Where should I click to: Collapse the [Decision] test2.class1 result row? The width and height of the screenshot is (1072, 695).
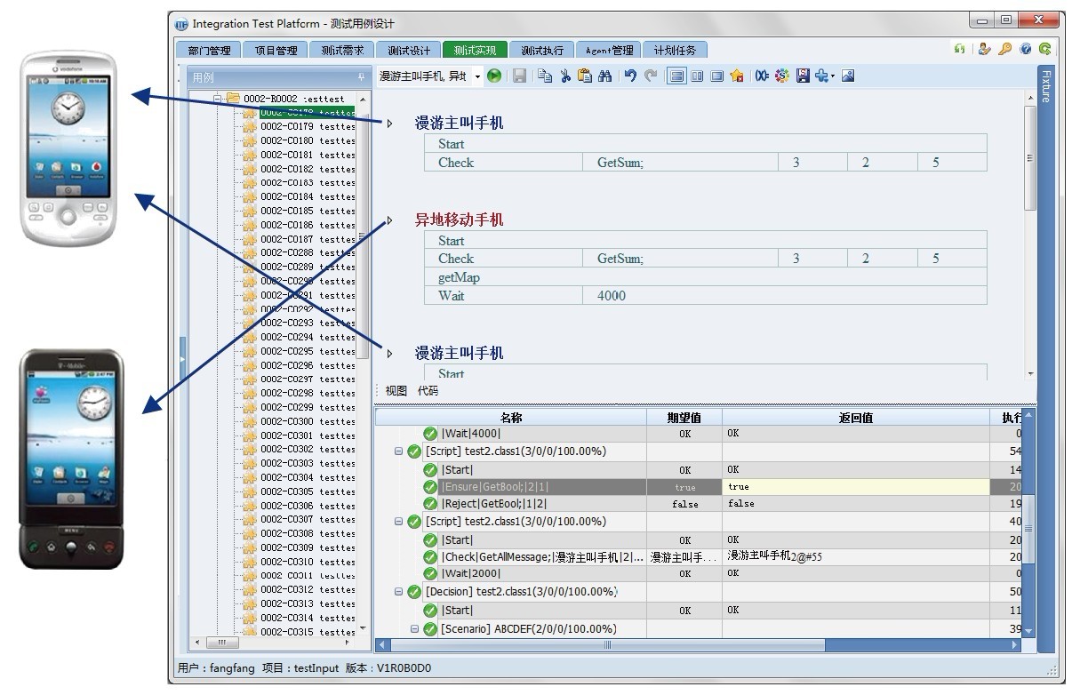[x=399, y=592]
